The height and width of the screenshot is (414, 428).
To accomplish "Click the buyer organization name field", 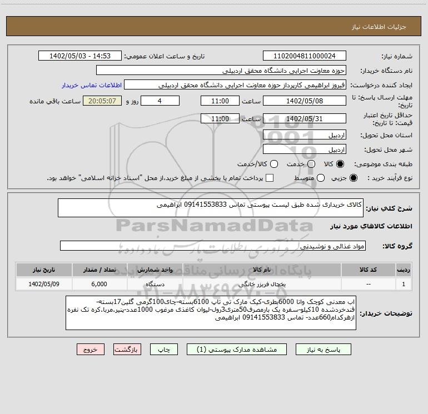I will (x=221, y=71).
